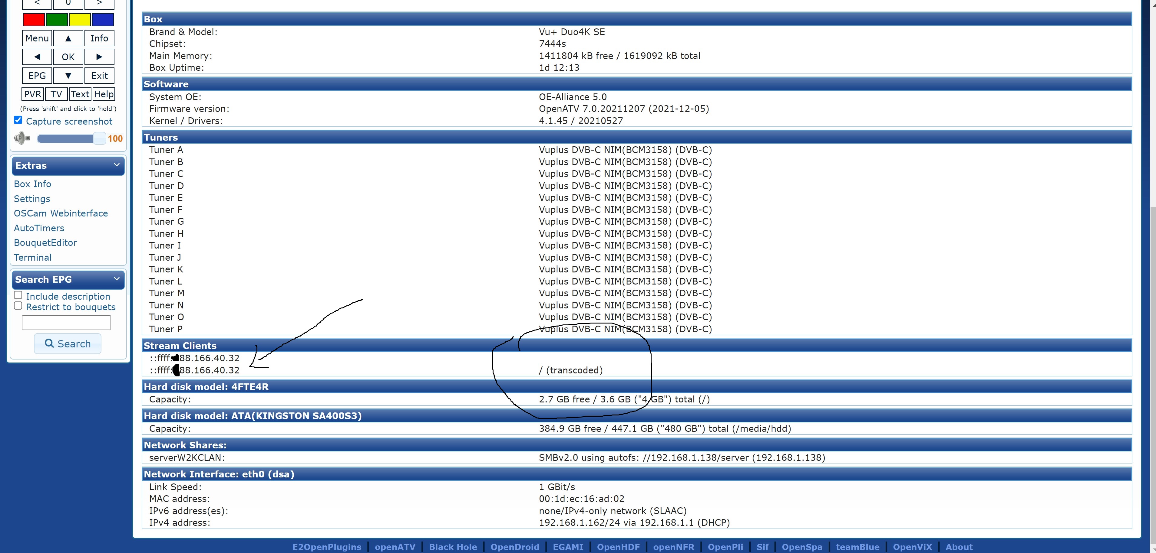1156x553 pixels.
Task: Enable Include description checkbox
Action: tap(18, 295)
